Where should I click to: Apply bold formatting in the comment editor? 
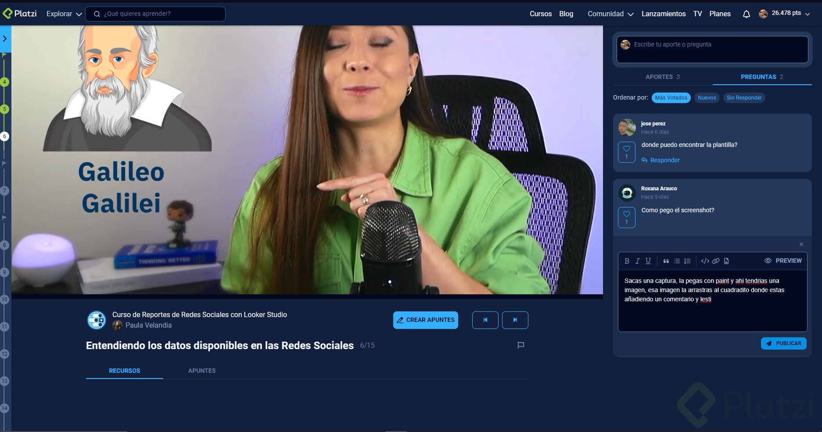click(627, 261)
